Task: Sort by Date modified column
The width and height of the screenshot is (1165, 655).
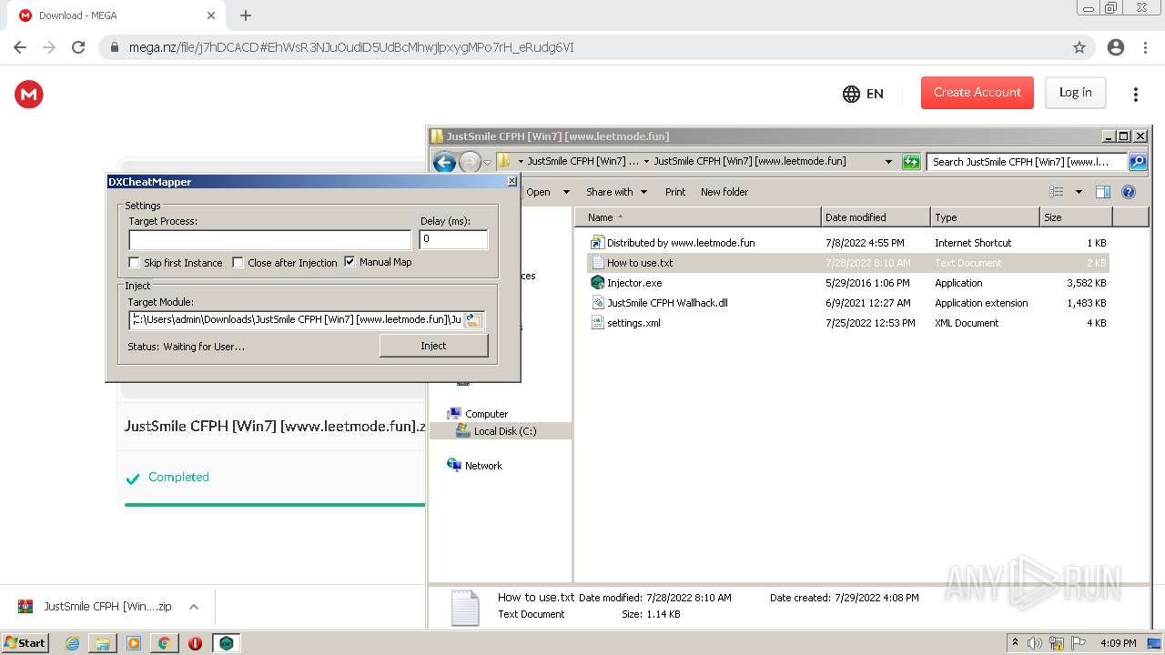Action: [x=876, y=217]
